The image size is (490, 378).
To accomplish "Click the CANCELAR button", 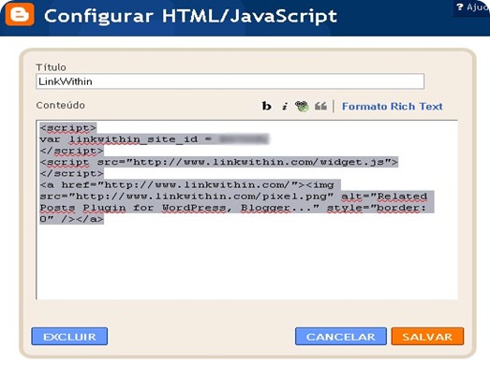I will tap(341, 337).
